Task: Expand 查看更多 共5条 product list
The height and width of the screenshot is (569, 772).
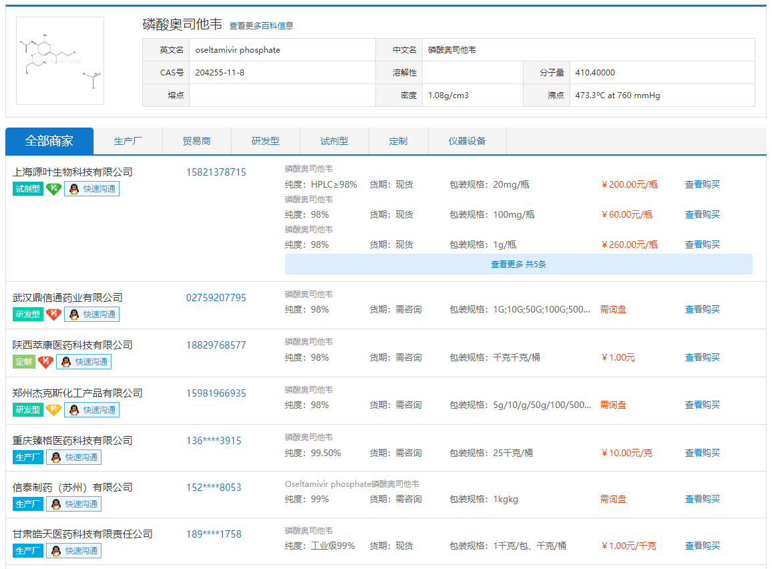Action: [518, 264]
